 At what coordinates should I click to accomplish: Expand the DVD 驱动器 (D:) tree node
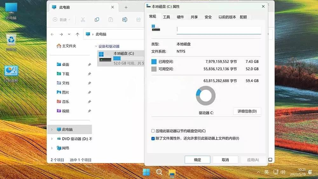(x=52, y=139)
